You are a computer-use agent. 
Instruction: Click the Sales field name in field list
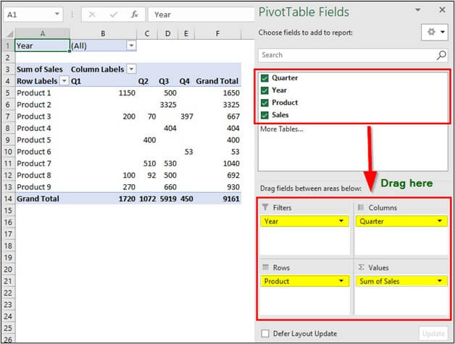tap(280, 115)
